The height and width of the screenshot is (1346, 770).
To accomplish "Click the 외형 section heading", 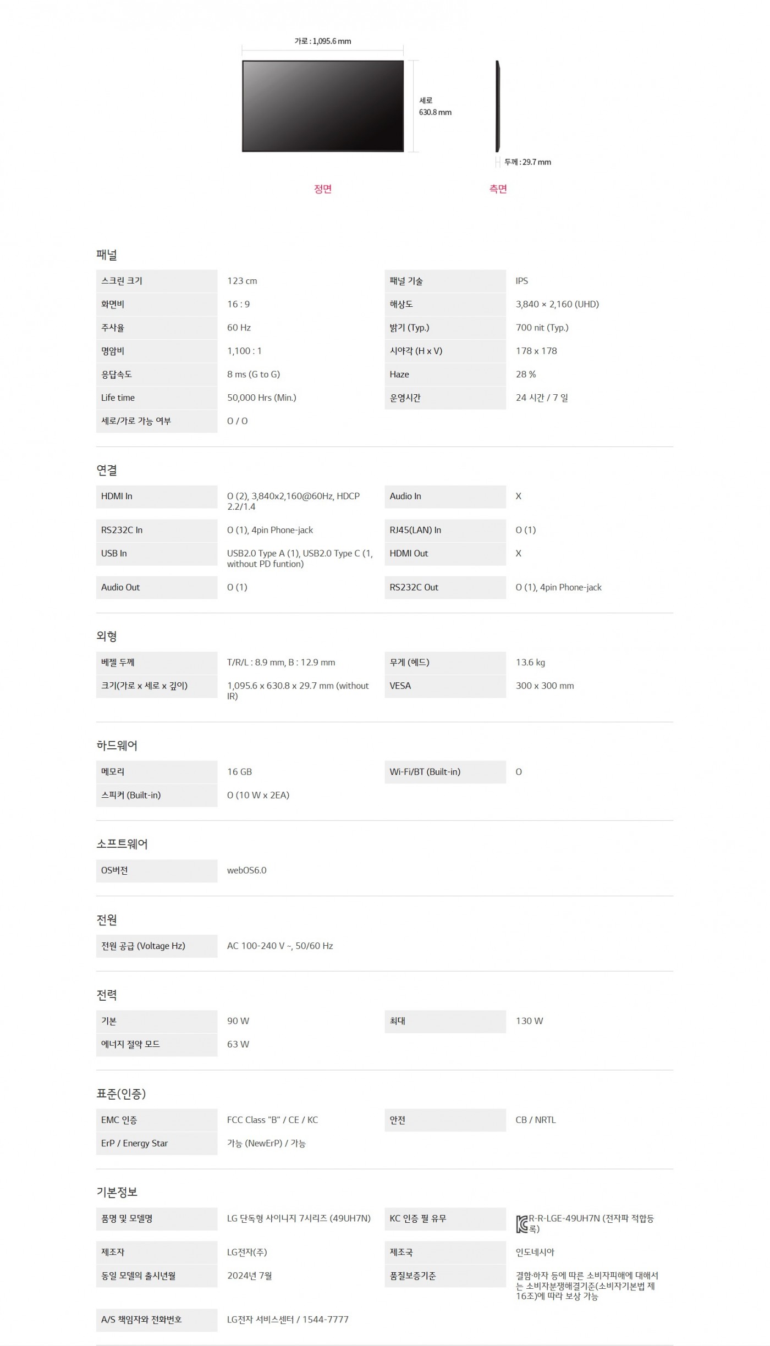I will (107, 637).
